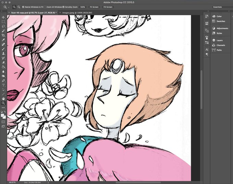Select the Hand tool
233x184 pixels.
click(3, 98)
